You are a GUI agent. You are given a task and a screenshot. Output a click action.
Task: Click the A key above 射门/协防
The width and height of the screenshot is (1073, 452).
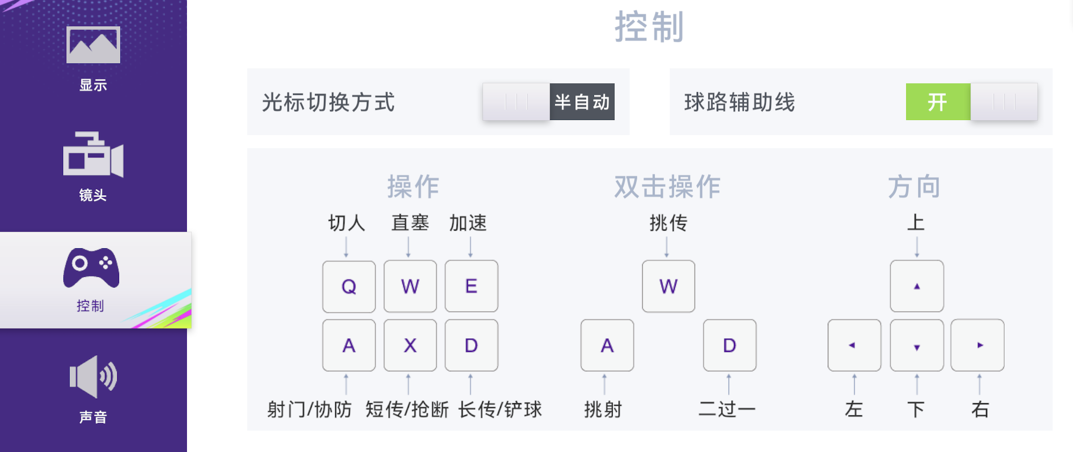pos(349,345)
